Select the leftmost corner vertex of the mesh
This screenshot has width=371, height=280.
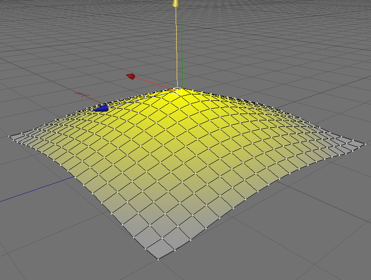pos(9,136)
